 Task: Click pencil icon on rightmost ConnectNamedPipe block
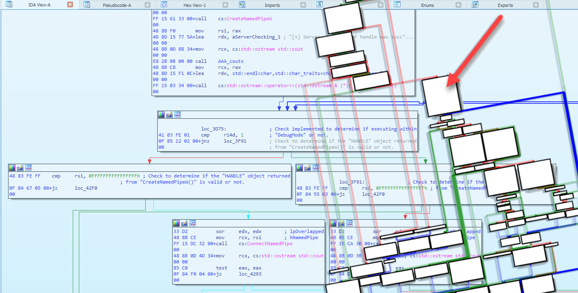tap(342, 223)
